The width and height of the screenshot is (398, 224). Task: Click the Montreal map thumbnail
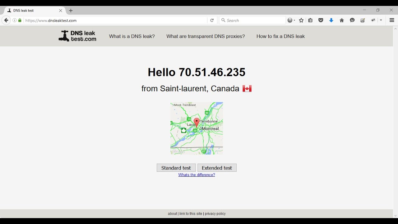tap(197, 128)
